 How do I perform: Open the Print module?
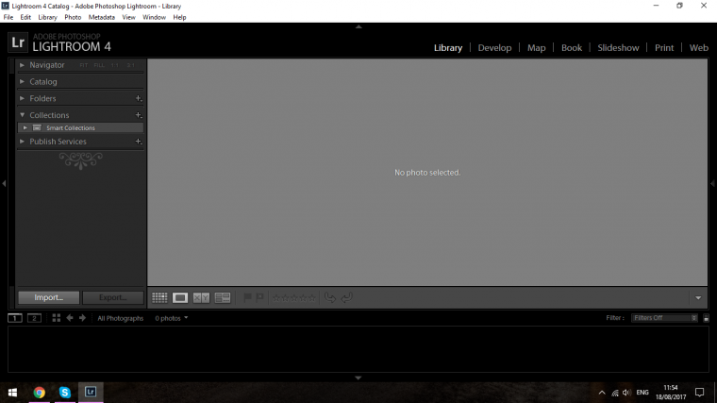point(664,47)
